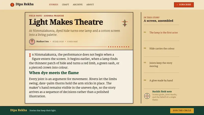Open the Craft nav item
Image resolution: width=204 pixels, height=115 pixels.
coord(66,5)
